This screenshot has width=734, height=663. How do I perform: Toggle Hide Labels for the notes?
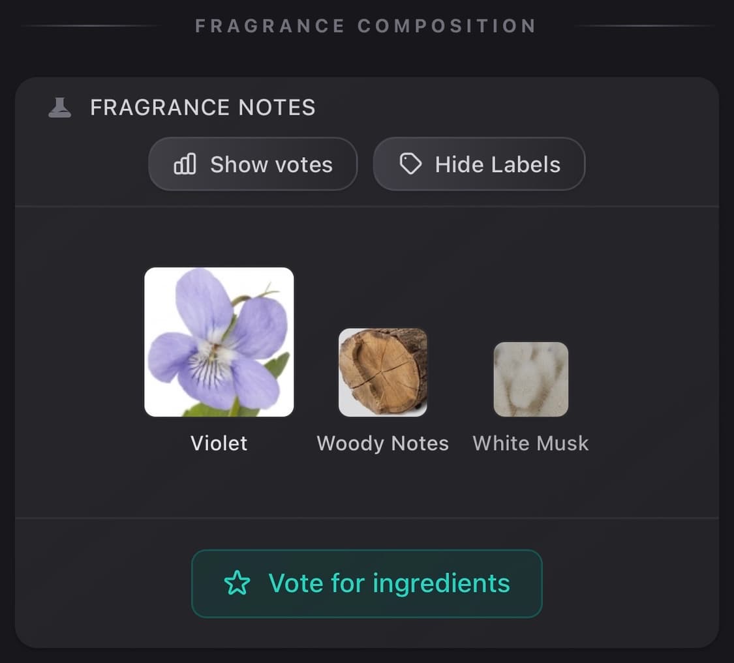[479, 164]
